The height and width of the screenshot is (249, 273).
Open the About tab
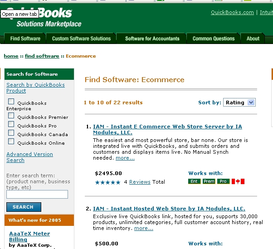coord(253,38)
